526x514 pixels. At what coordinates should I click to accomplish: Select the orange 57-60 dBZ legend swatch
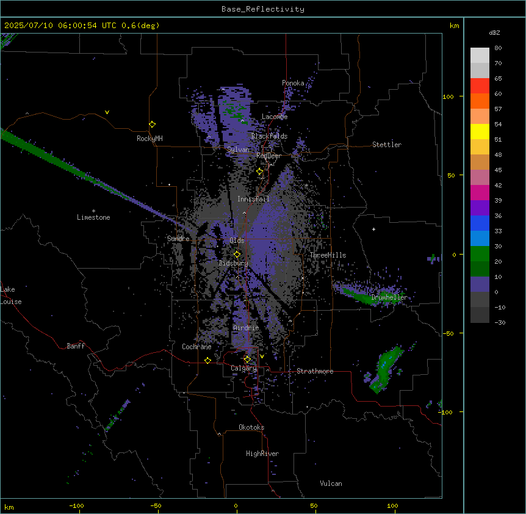coord(480,101)
